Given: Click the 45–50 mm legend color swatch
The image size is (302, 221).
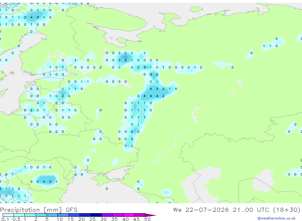Looking at the screenshot, I should coord(140,215).
